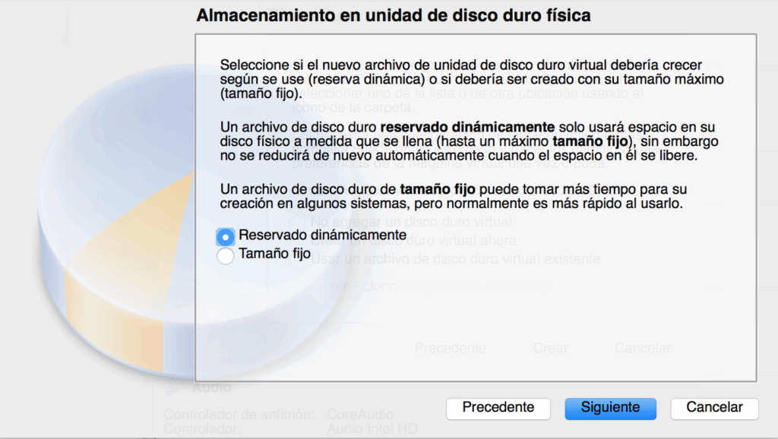This screenshot has width=778, height=439.
Task: Click the 'Reservado dinámicamente' option label
Action: [x=322, y=235]
